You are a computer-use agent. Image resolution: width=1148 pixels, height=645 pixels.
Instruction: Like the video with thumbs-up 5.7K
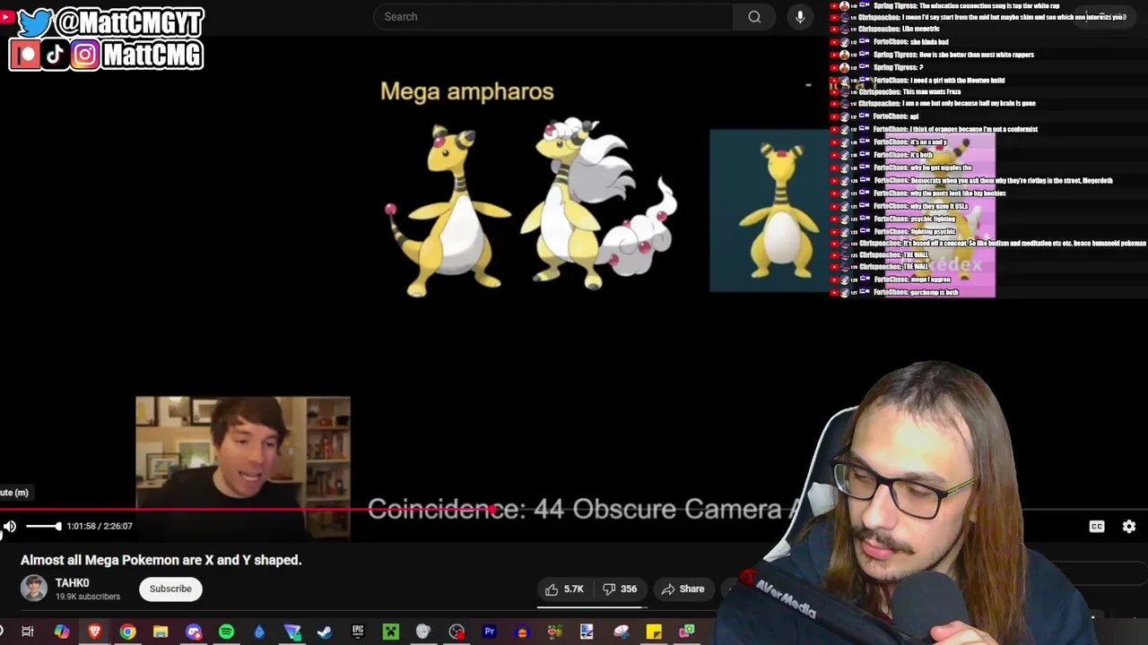[564, 589]
